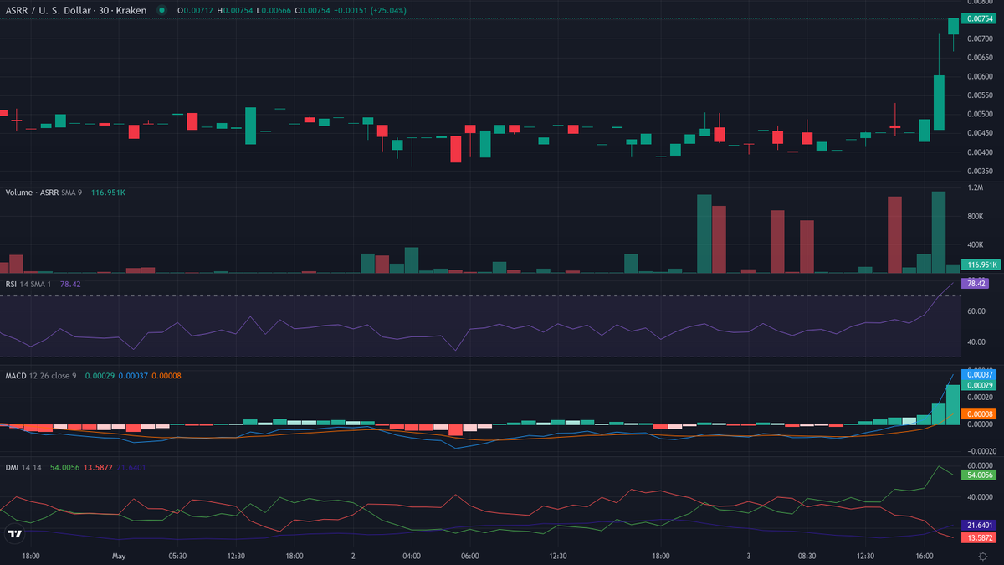
Task: Click the purple RSI axis label 78.42
Action: point(976,284)
